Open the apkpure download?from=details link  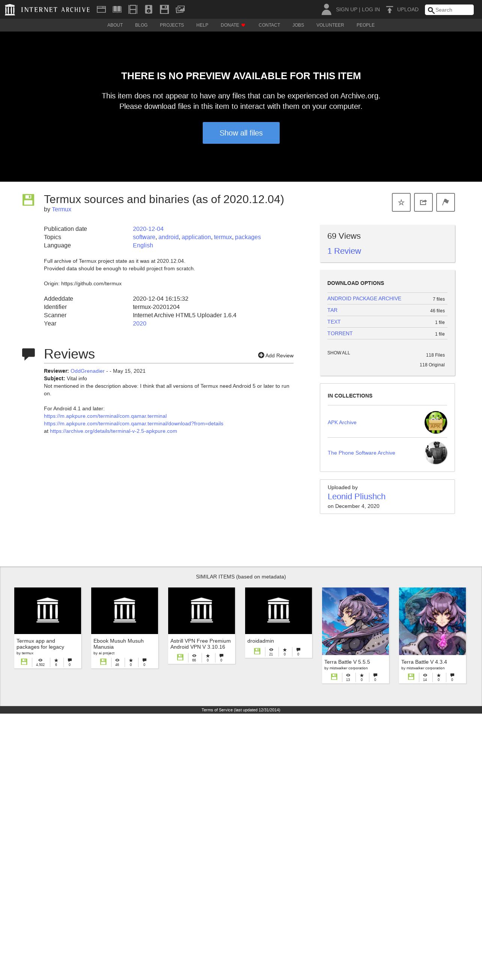(134, 423)
